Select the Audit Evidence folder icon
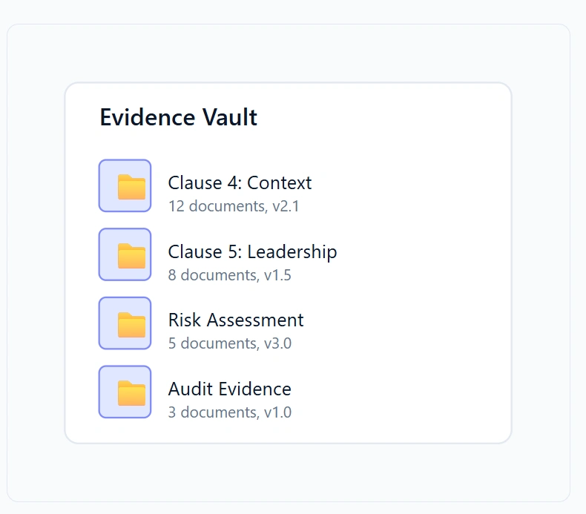Screen dimensions: 586x514 click(125, 392)
